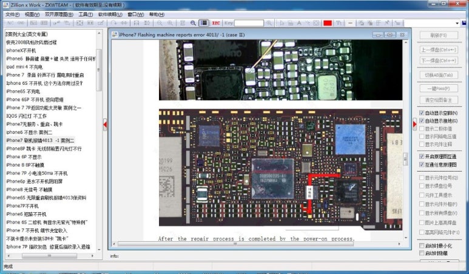This screenshot has width=469, height=274.
Task: Click the rotate curved-arrow toolbar icon
Action: (x=113, y=23)
